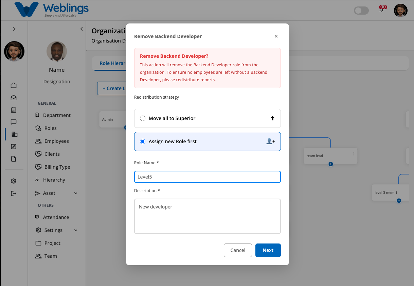Open Asset in the sidebar menu
Viewport: 414px width, 286px height.
[49, 193]
